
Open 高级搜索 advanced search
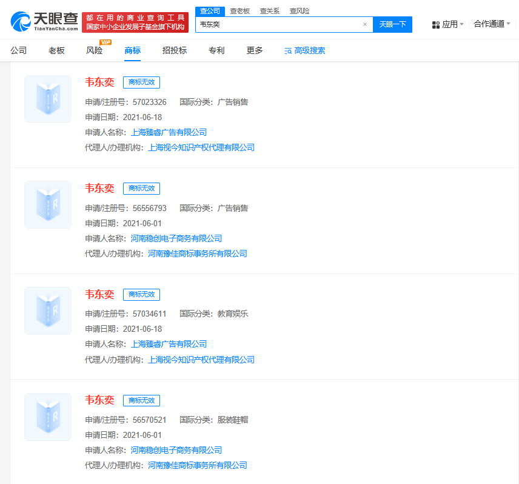[304, 51]
